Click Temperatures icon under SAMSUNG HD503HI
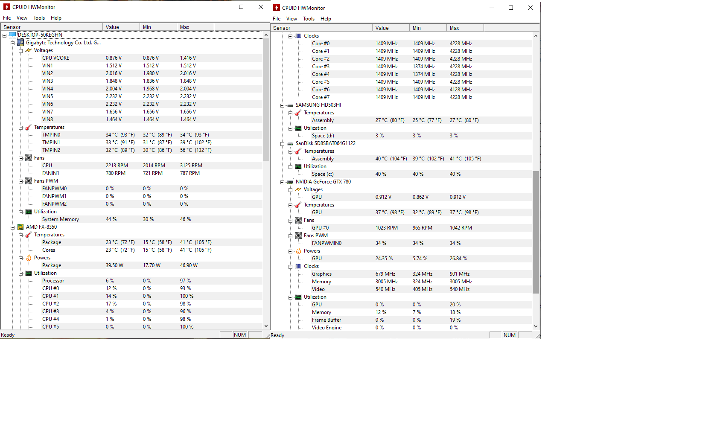This screenshot has width=717, height=448. [298, 113]
